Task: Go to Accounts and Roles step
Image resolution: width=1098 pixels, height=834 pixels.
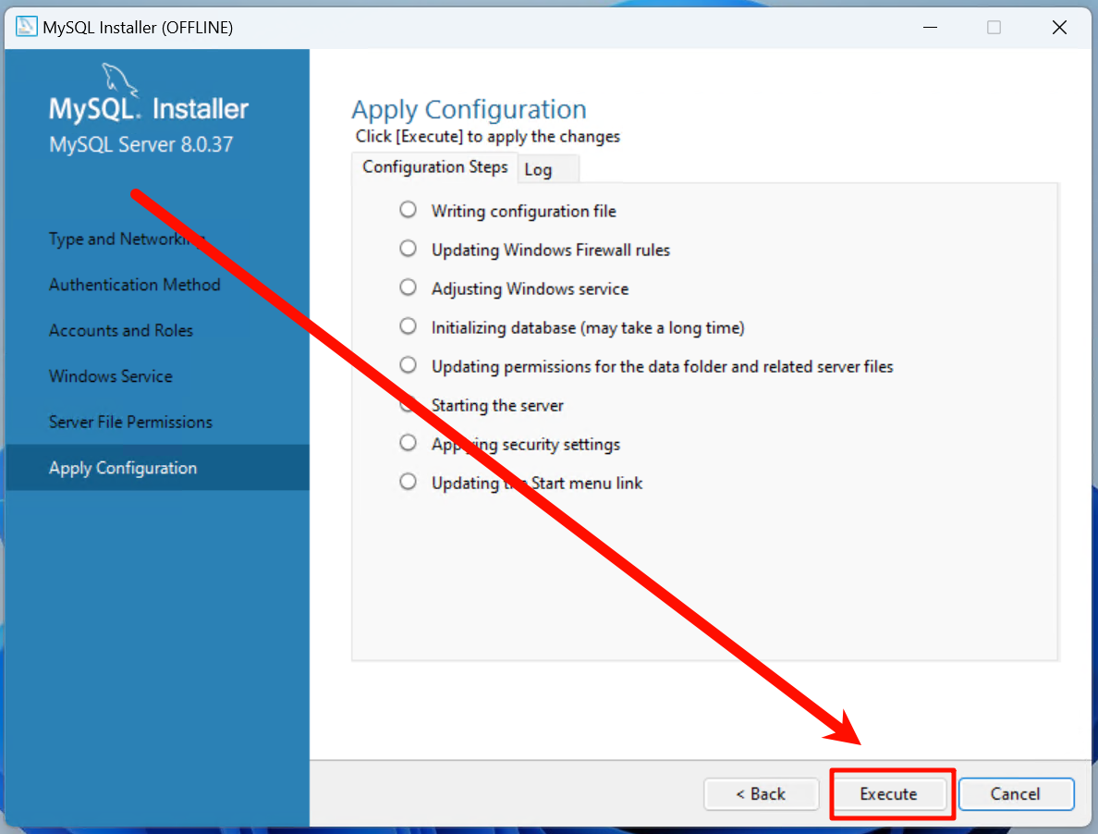Action: coord(120,330)
